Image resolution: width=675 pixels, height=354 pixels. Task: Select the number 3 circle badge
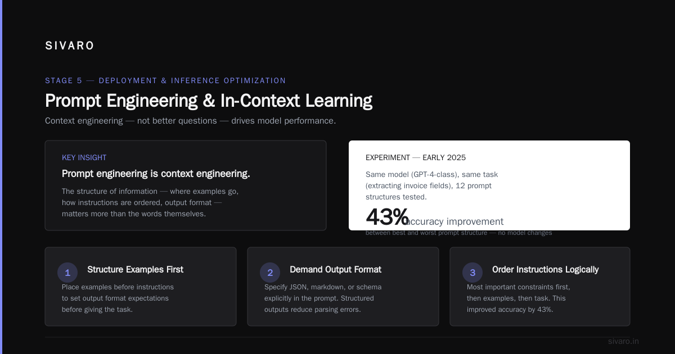[x=472, y=273]
